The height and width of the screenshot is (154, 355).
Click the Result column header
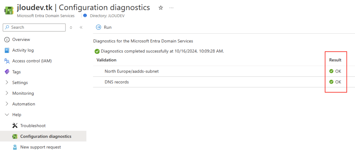pos(335,60)
